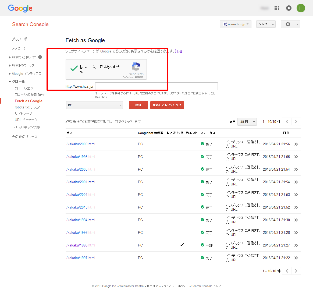Open その他のリソース in the sidebar

pos(24,137)
